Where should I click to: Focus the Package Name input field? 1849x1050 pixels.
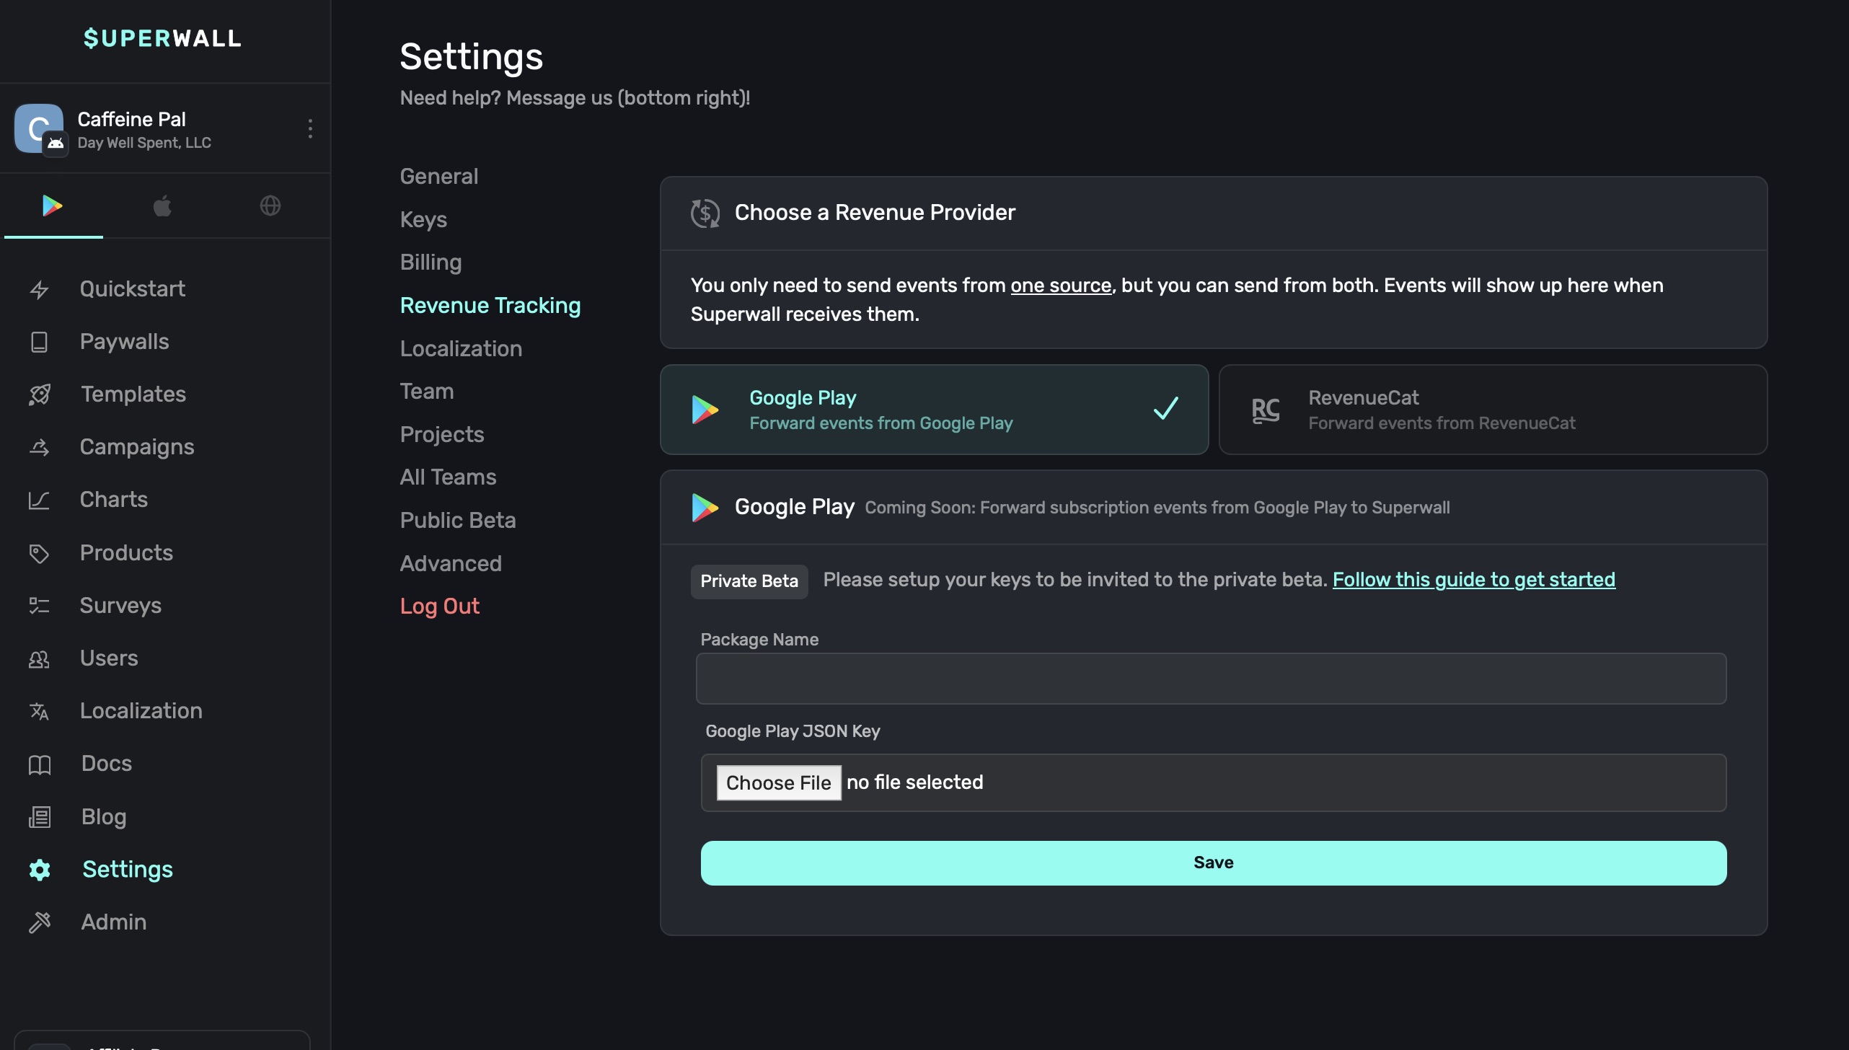coord(1211,679)
